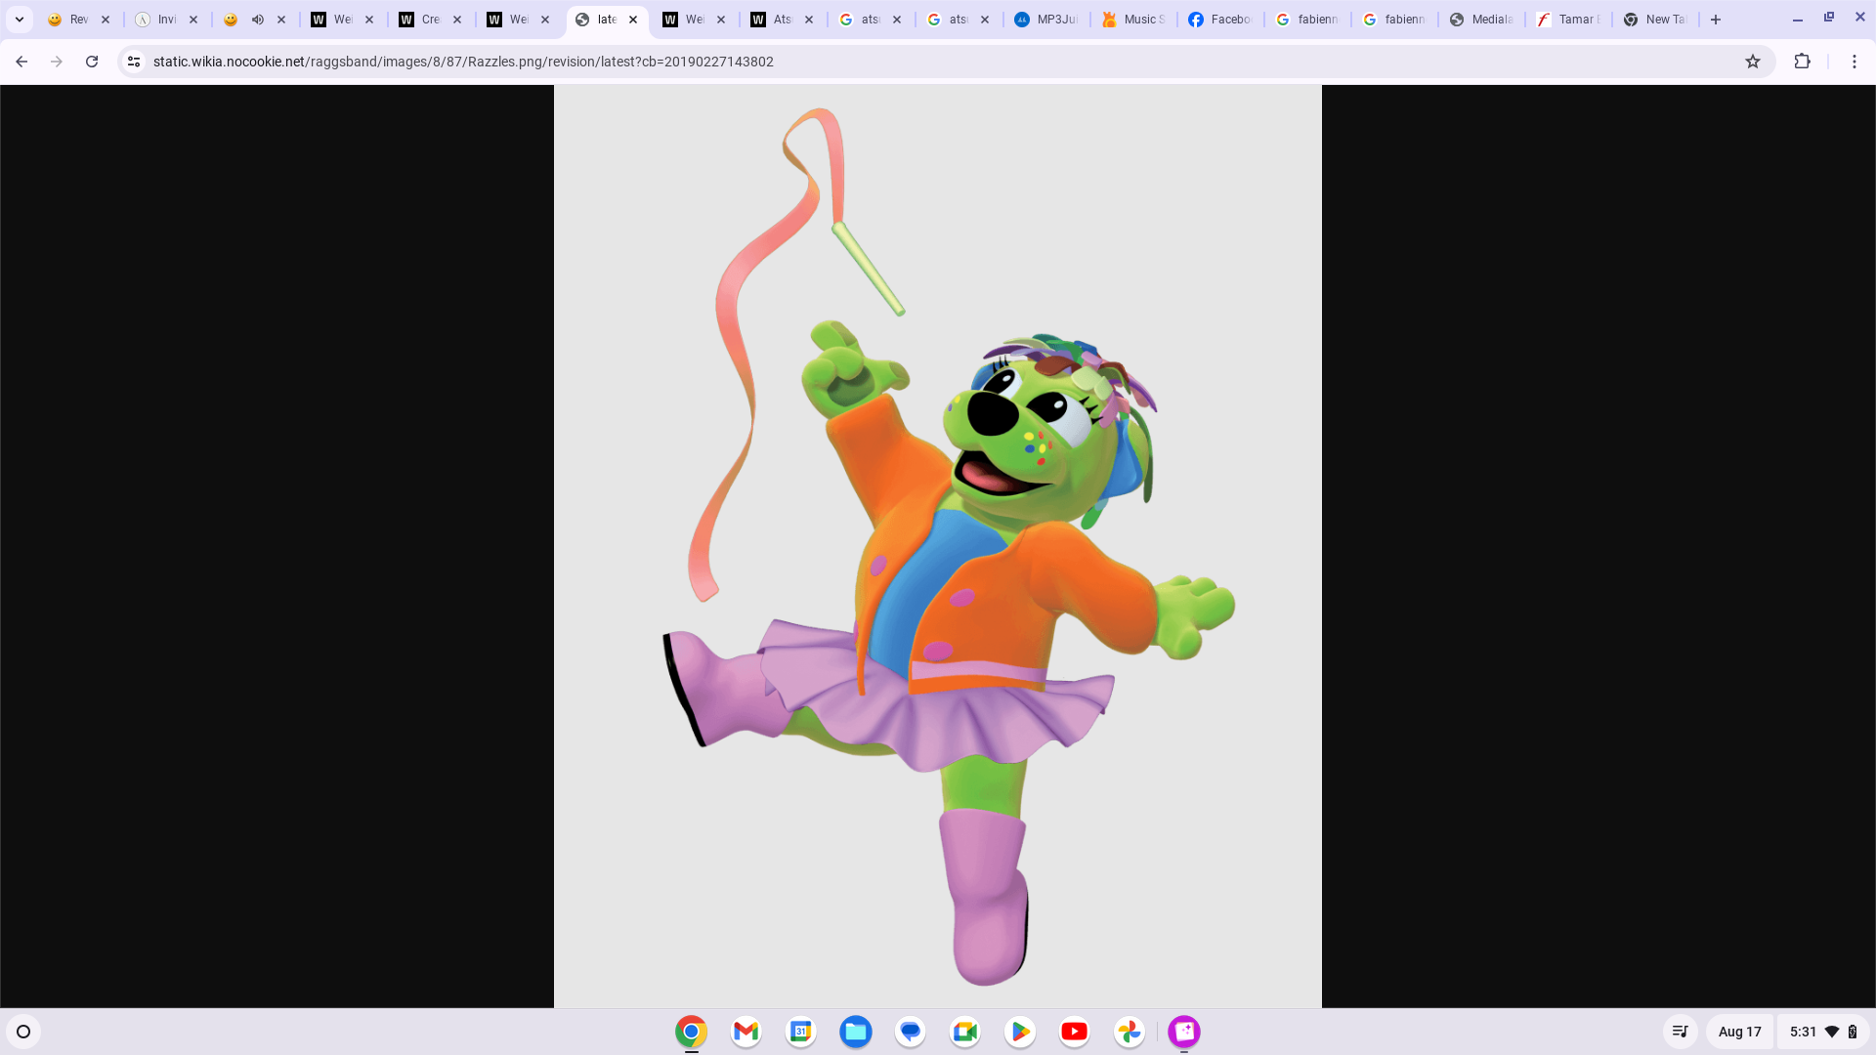Bookmark this page with star icon
The height and width of the screenshot is (1055, 1876).
1753,62
